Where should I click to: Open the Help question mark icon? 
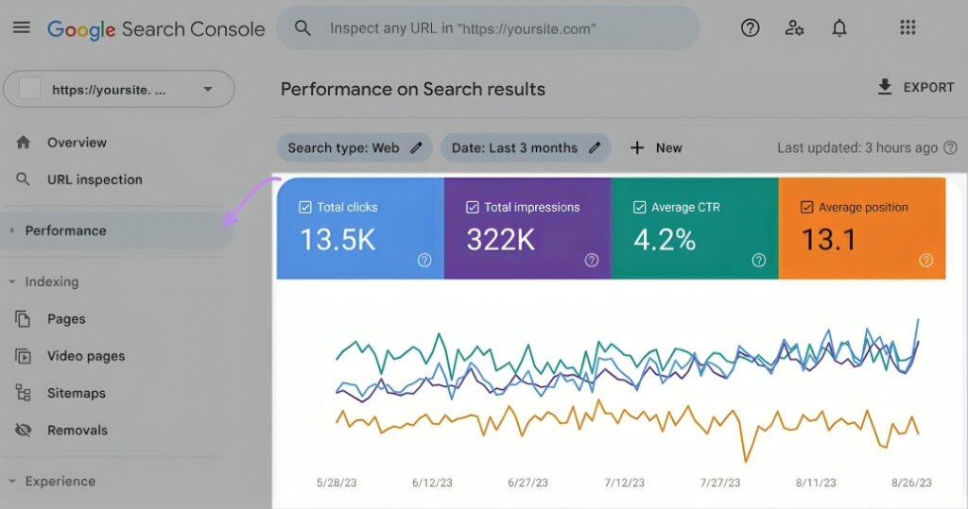[x=750, y=27]
